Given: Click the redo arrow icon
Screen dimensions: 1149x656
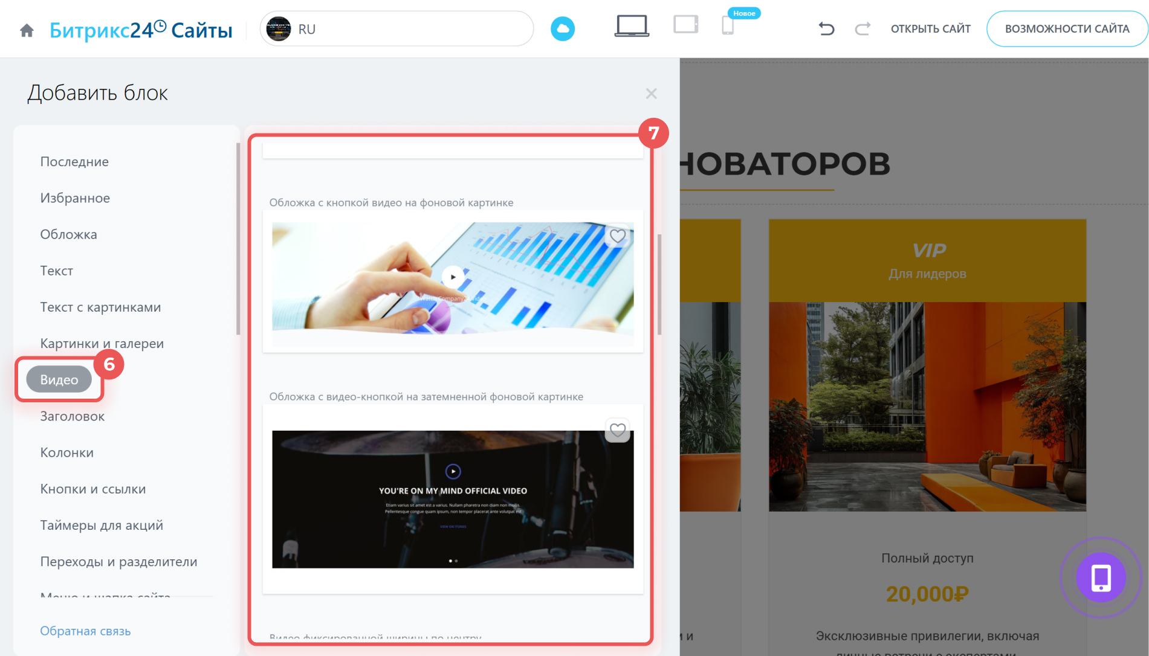Looking at the screenshot, I should tap(863, 29).
